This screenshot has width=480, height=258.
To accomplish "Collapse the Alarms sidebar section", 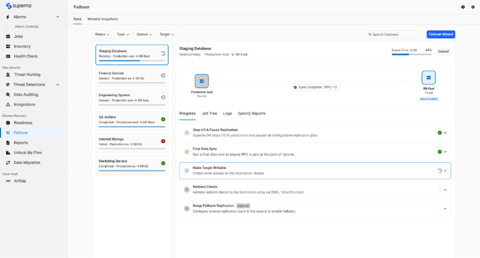I will (57, 17).
